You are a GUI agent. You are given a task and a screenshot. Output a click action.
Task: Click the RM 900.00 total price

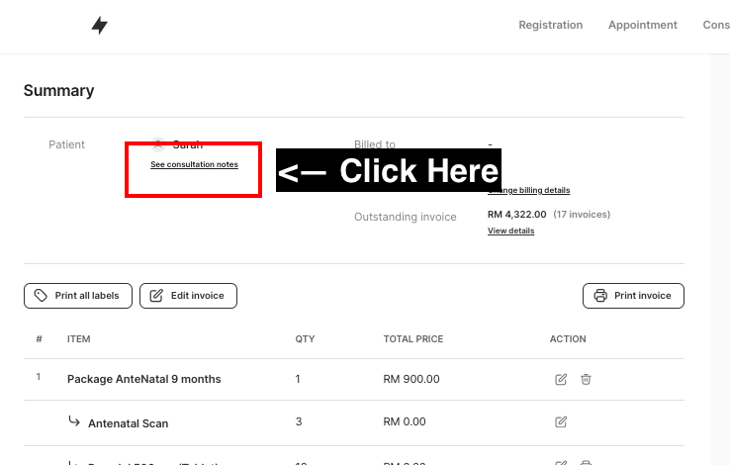(x=411, y=379)
